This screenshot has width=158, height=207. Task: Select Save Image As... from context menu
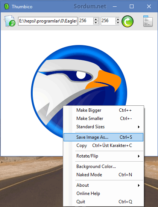(x=103, y=137)
